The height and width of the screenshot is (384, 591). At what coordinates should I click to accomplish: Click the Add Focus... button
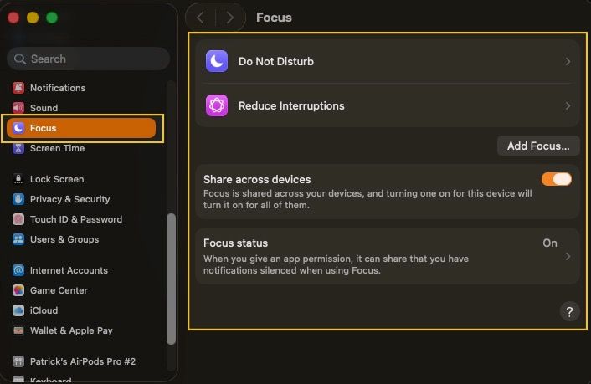pos(538,146)
